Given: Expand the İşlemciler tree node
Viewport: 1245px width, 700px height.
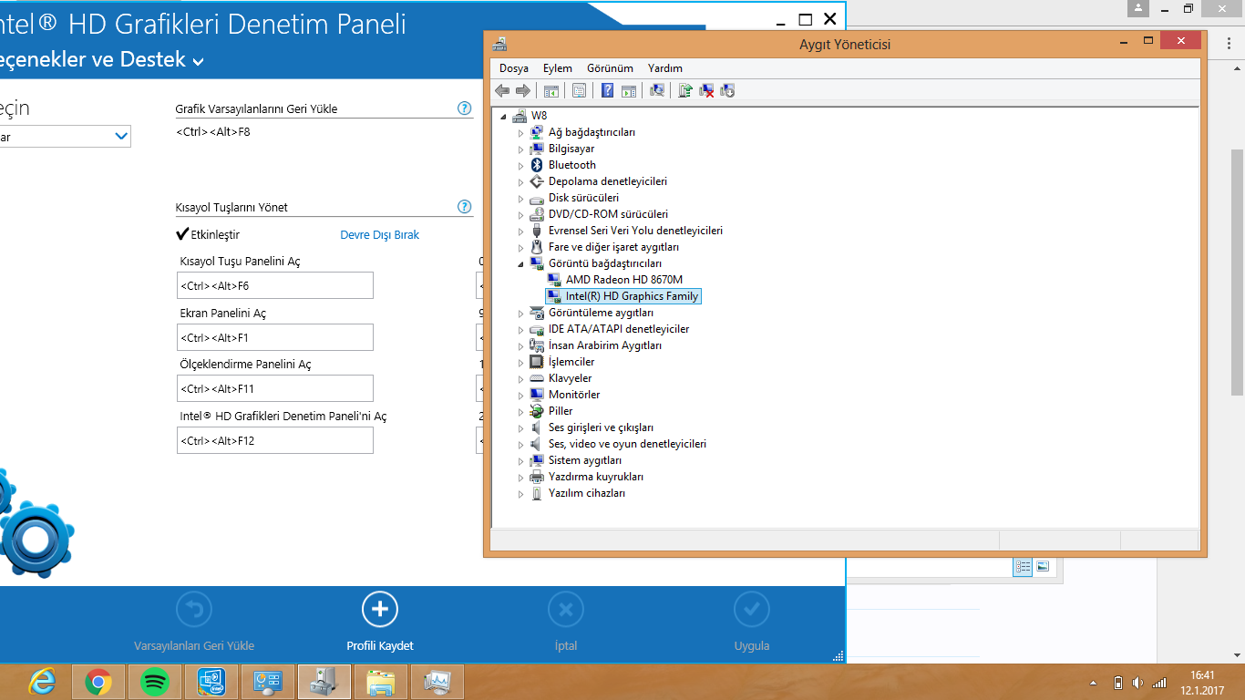Looking at the screenshot, I should tap(521, 363).
